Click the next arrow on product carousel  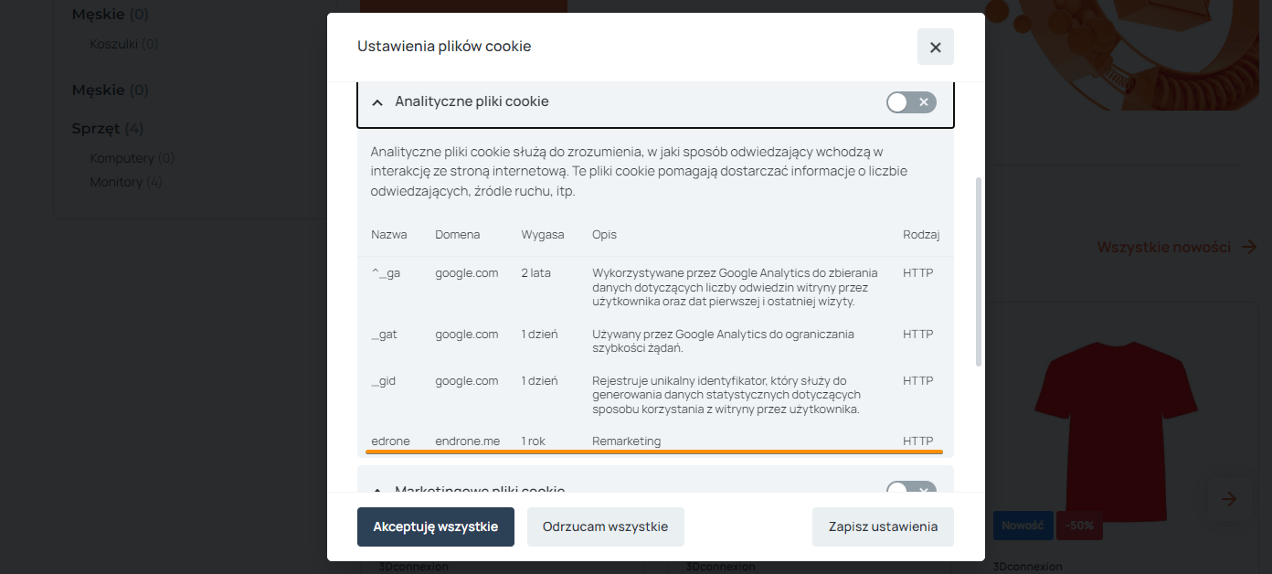1229,499
